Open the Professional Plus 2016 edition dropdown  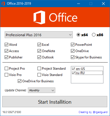[39, 35]
